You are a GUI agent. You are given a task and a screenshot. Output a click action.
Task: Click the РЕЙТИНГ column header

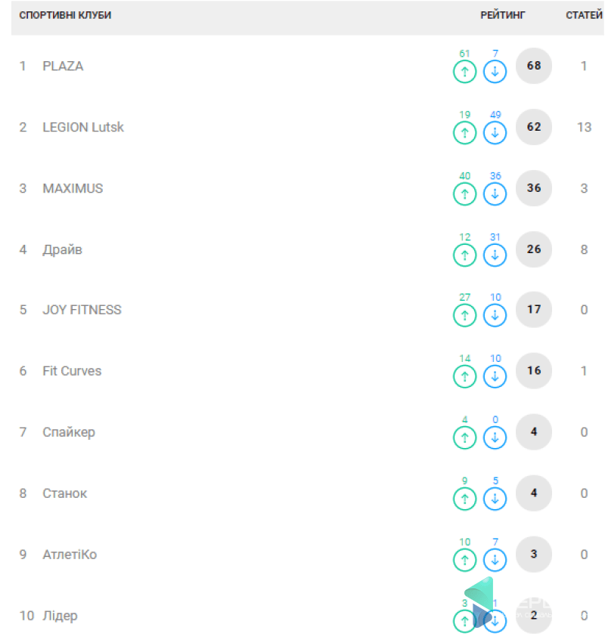[503, 15]
